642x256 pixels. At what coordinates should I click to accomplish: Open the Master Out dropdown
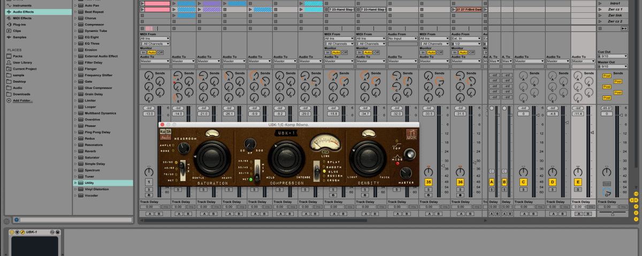click(612, 67)
